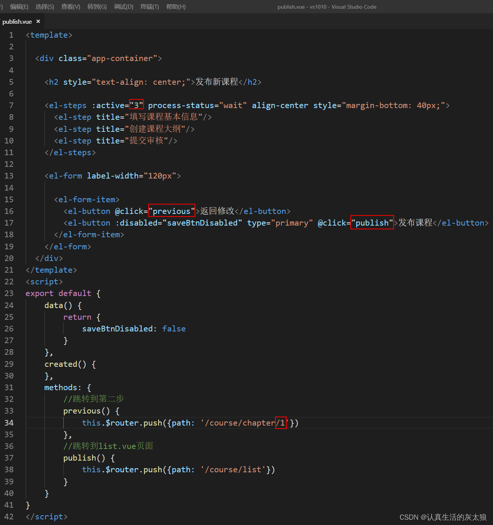Viewport: 493px width, 525px height.
Task: Open the 终端(T) menu
Action: [150, 7]
